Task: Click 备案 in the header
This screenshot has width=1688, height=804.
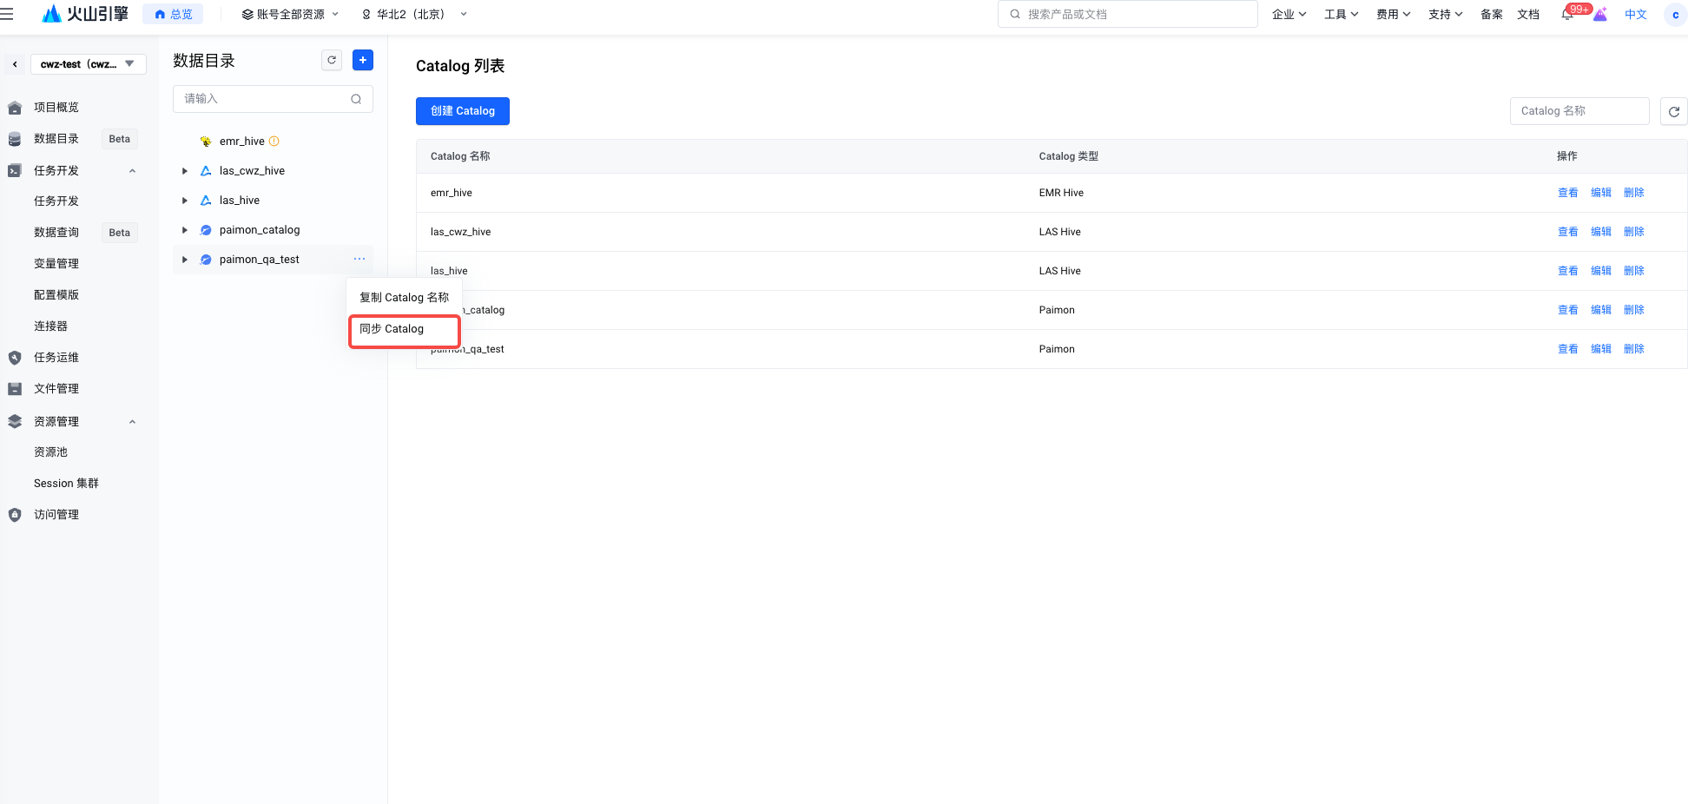Action: click(x=1491, y=14)
